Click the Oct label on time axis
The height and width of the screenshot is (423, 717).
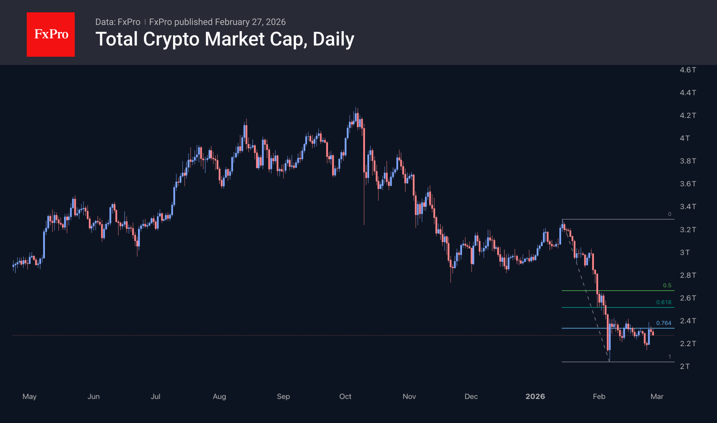tap(345, 397)
